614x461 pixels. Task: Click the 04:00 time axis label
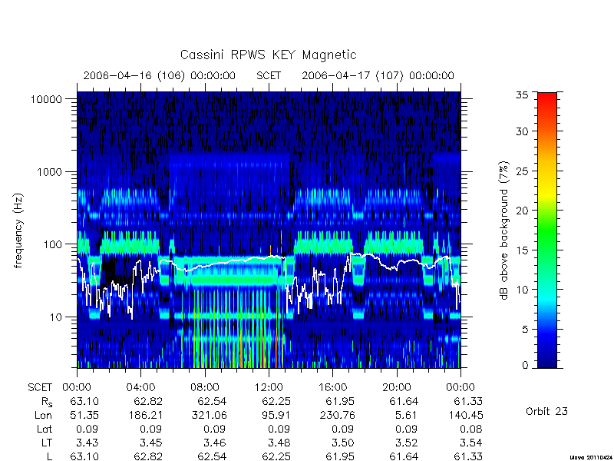coord(140,388)
